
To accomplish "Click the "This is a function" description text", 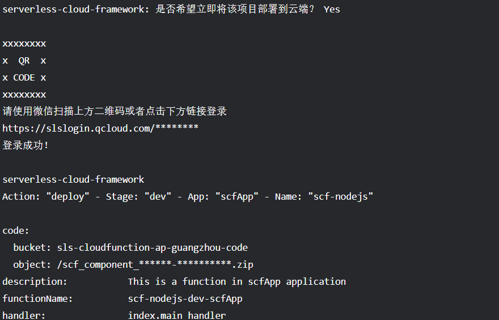I will pyautogui.click(x=236, y=281).
